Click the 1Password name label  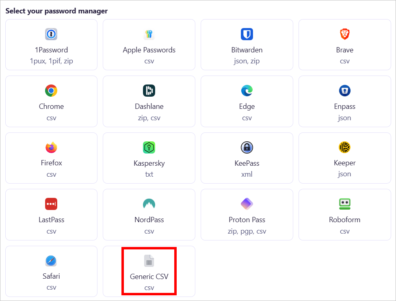(51, 50)
